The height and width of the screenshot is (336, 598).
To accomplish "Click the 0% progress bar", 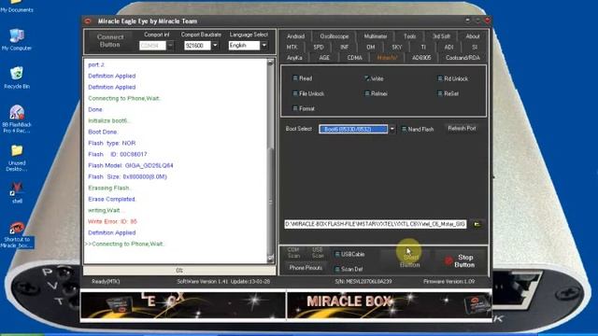I will [179, 271].
